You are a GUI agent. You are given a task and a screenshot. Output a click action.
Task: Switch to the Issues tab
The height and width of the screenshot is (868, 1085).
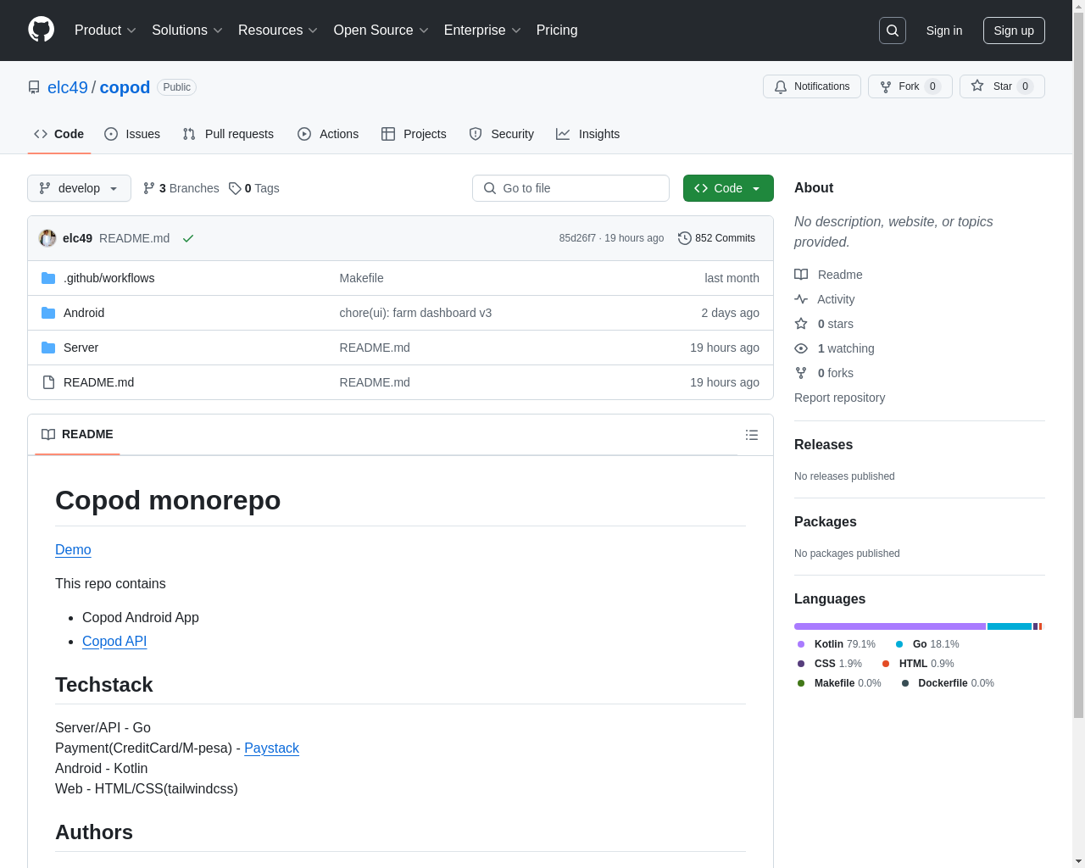[132, 134]
